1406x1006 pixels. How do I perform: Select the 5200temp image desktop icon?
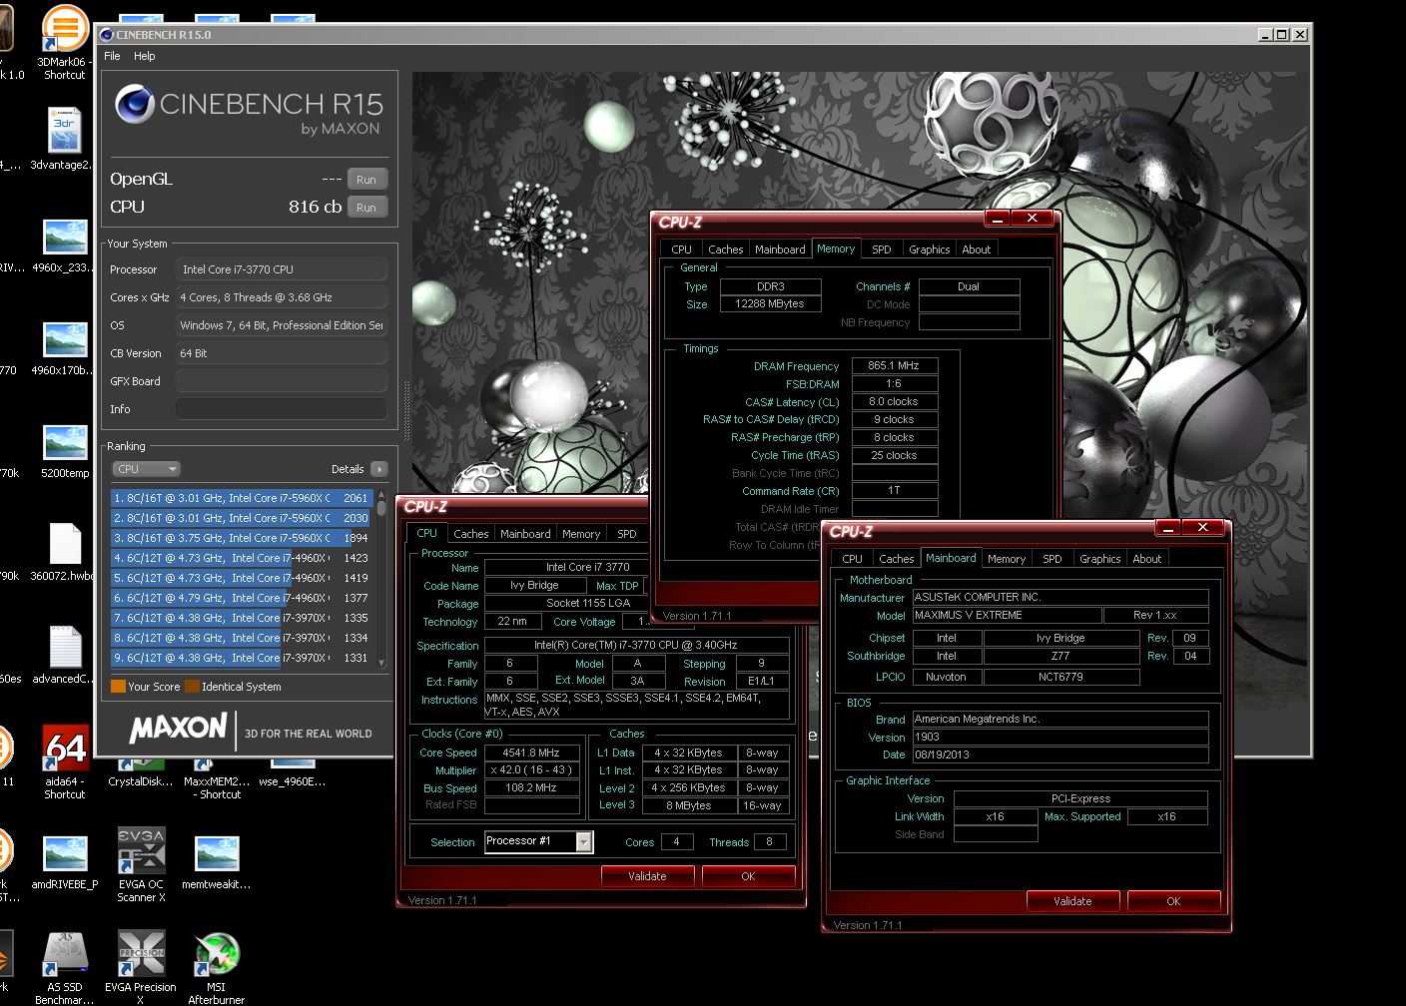(64, 444)
